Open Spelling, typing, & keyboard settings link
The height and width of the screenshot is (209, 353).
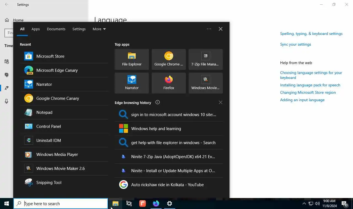(x=311, y=34)
